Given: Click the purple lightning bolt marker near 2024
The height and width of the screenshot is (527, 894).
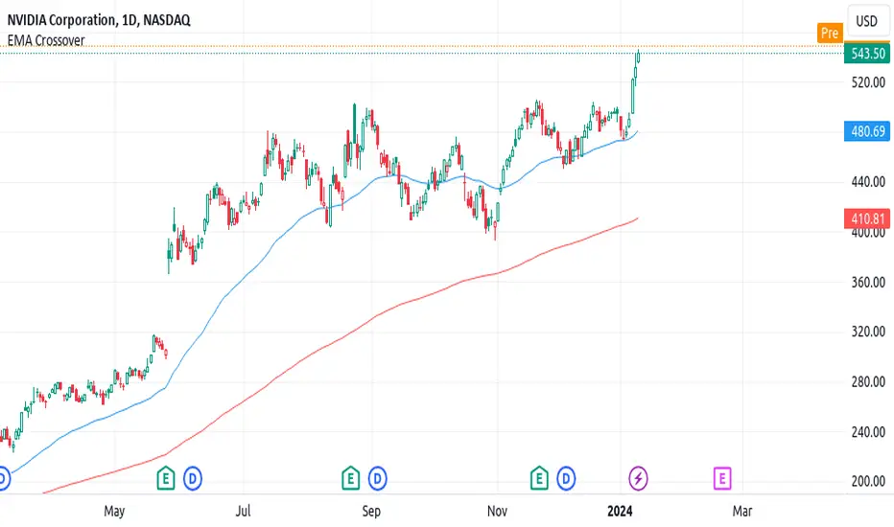Looking at the screenshot, I should coord(638,478).
